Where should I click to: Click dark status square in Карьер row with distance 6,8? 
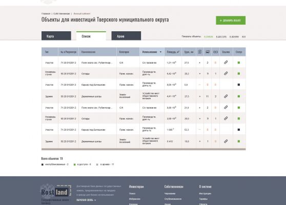[239, 85]
